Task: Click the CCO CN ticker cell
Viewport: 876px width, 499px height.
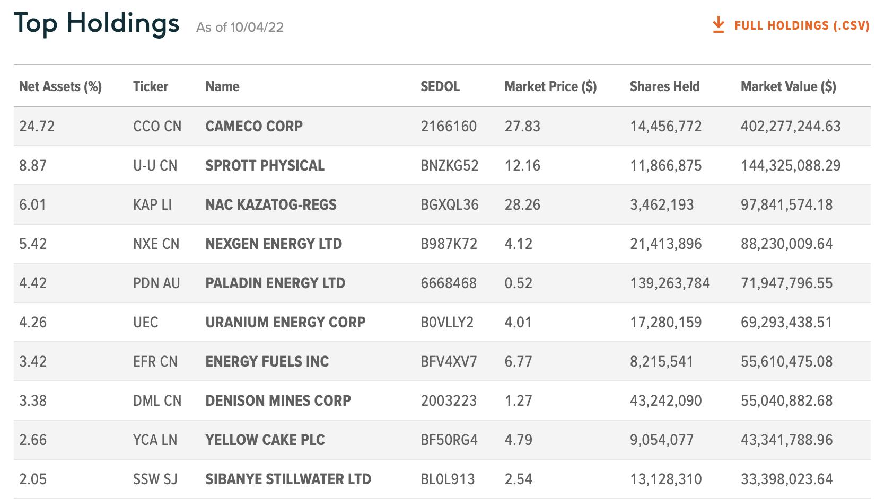Action: point(157,126)
